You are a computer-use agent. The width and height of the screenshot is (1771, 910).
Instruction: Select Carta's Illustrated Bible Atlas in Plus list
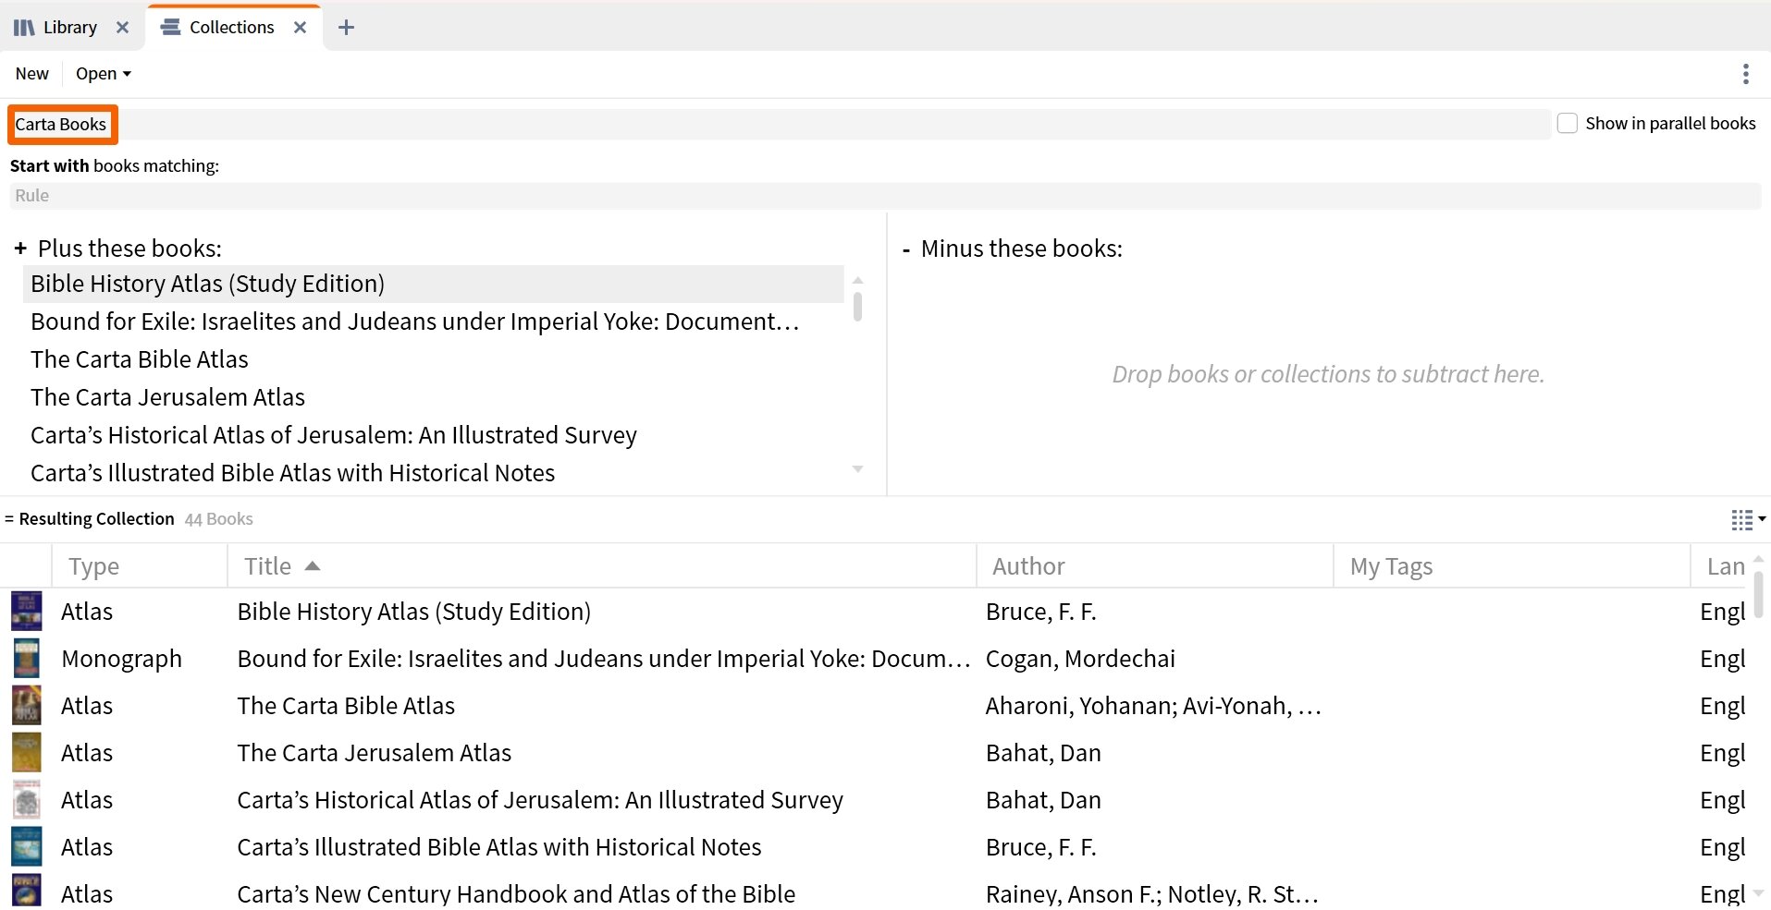click(x=433, y=473)
